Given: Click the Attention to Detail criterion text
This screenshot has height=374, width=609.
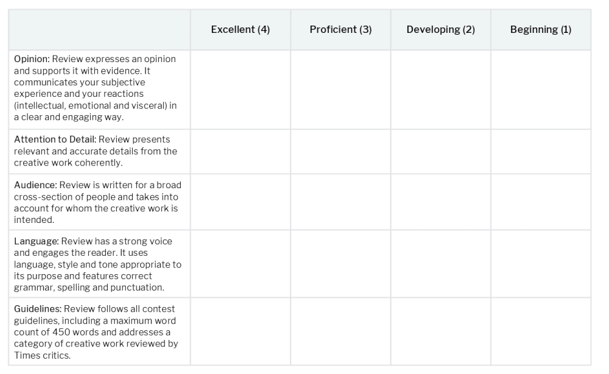Looking at the screenshot, I should pyautogui.click(x=96, y=151).
